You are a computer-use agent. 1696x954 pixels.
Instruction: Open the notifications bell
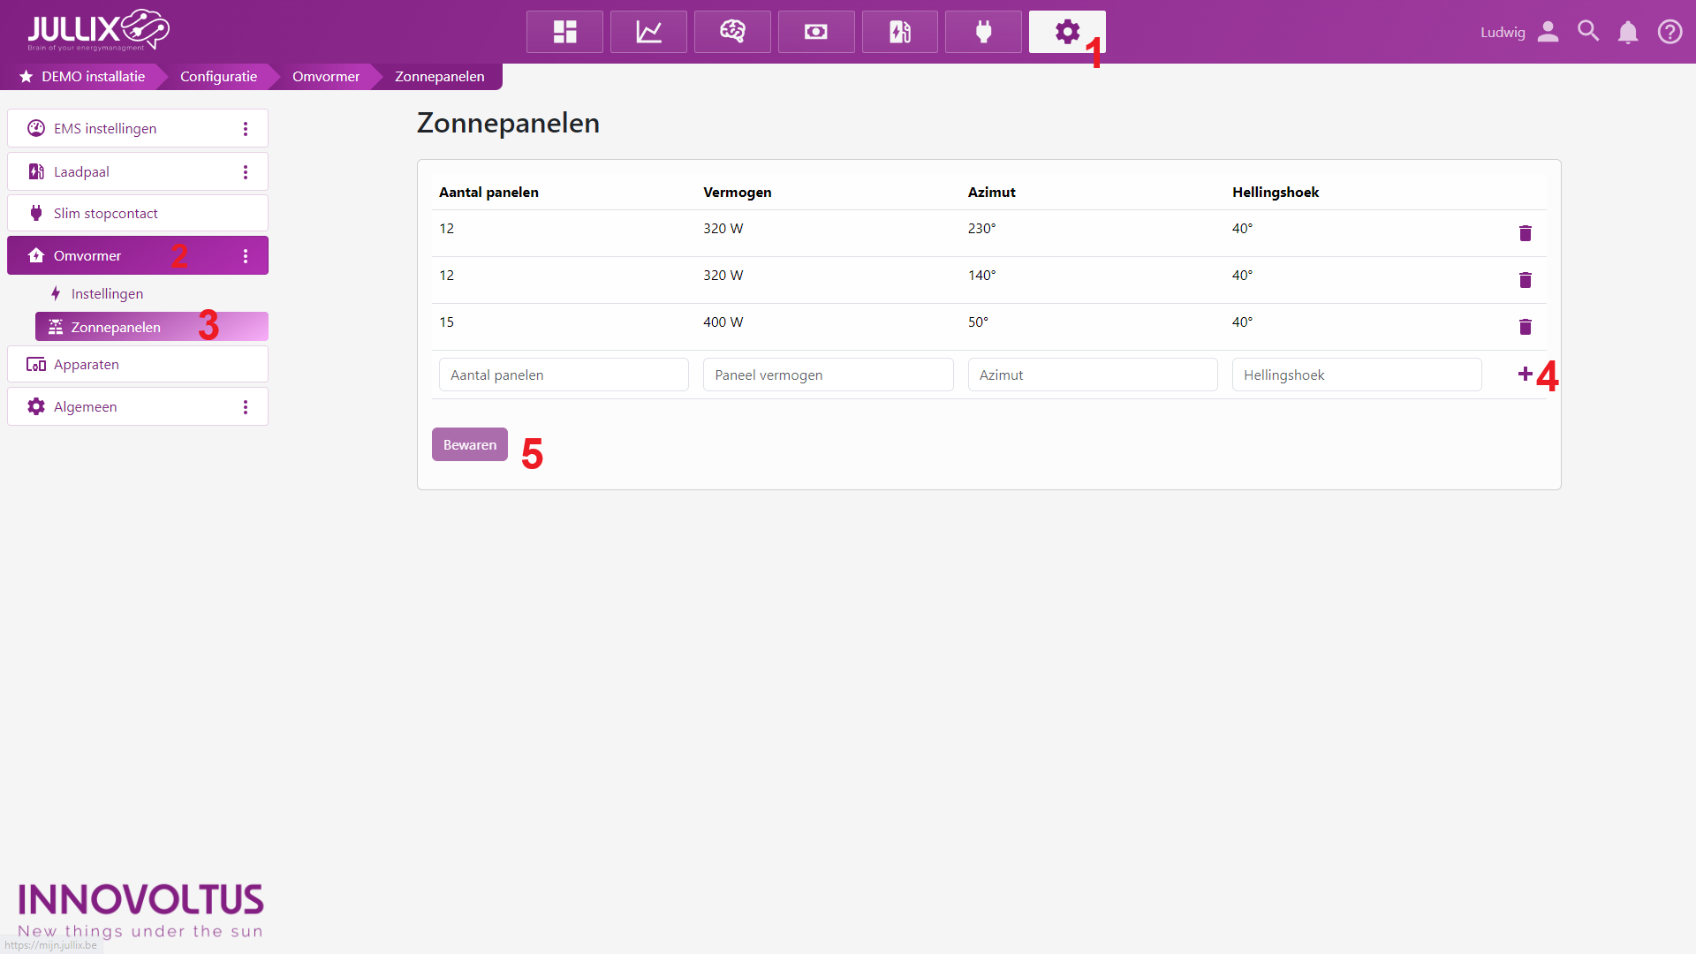[1627, 33]
